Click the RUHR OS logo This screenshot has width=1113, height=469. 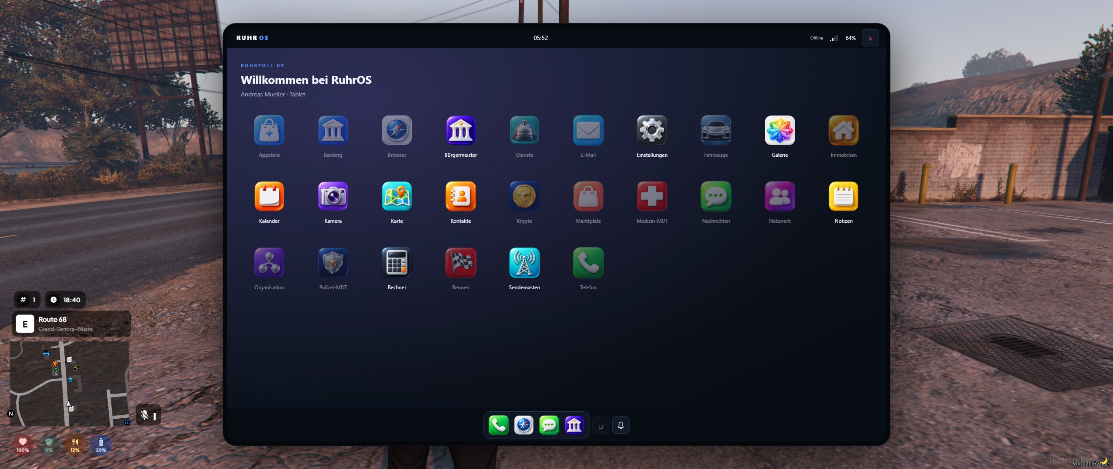tap(253, 38)
